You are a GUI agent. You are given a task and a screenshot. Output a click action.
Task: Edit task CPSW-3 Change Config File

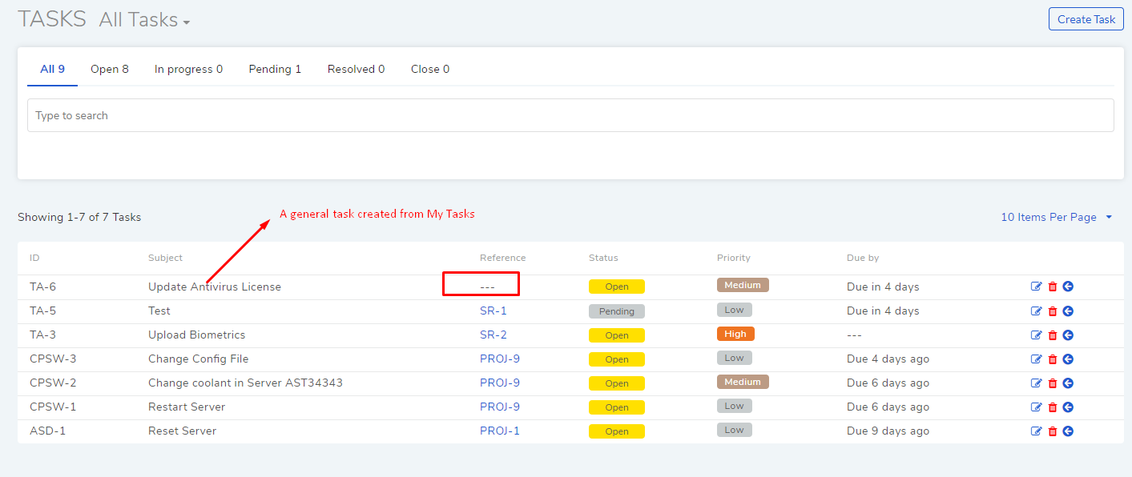[x=1037, y=359]
